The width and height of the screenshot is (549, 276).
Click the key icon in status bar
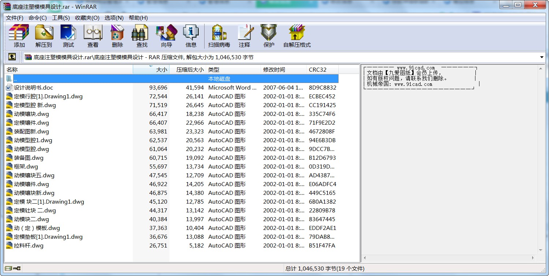[x=17, y=268]
